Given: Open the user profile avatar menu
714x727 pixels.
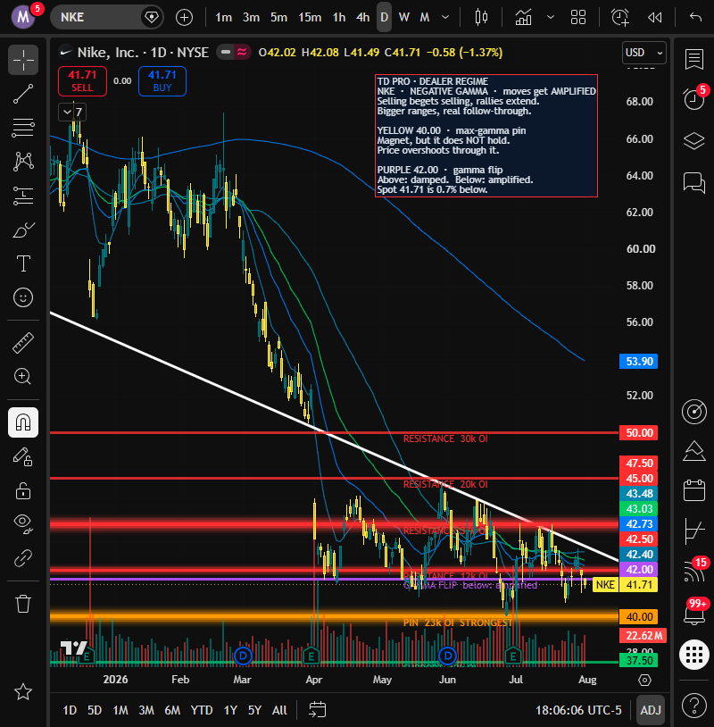Looking at the screenshot, I should [23, 17].
